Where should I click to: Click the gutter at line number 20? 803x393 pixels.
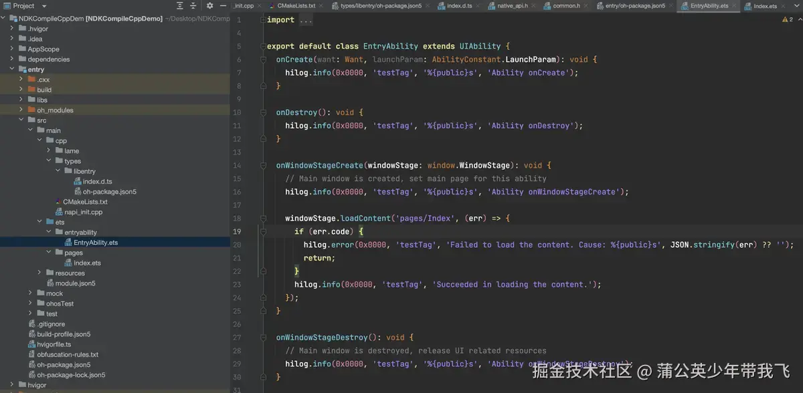click(x=237, y=245)
